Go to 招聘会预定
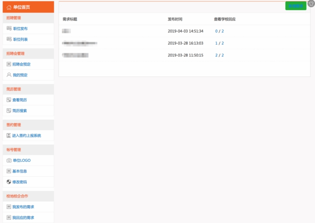Image resolution: width=315 pixels, height=223 pixels. pos(28,64)
